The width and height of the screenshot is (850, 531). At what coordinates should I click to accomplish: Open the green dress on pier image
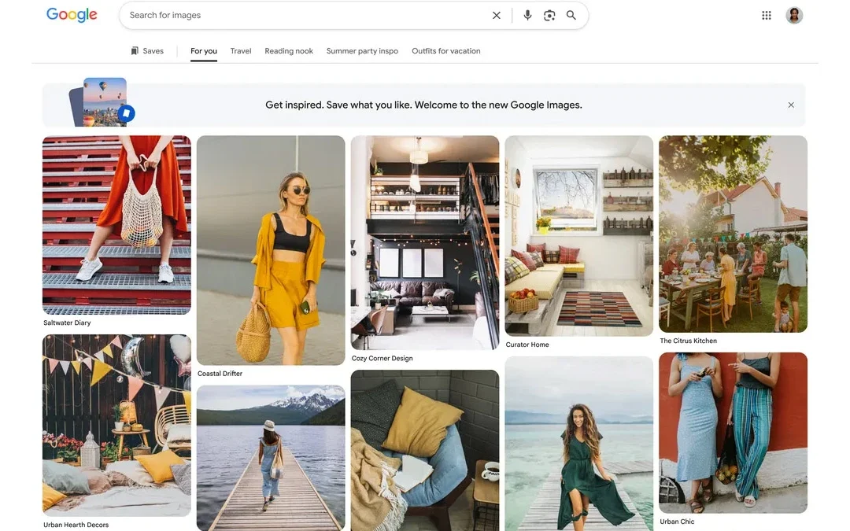pyautogui.click(x=579, y=443)
